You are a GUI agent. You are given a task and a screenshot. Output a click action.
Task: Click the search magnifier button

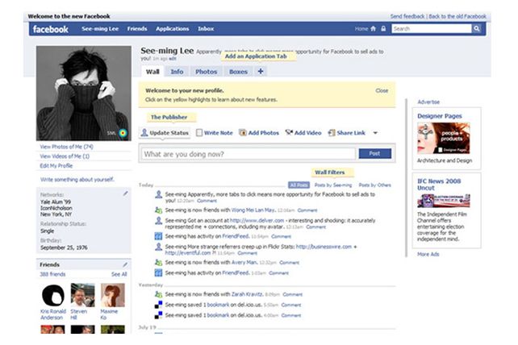[476, 29]
